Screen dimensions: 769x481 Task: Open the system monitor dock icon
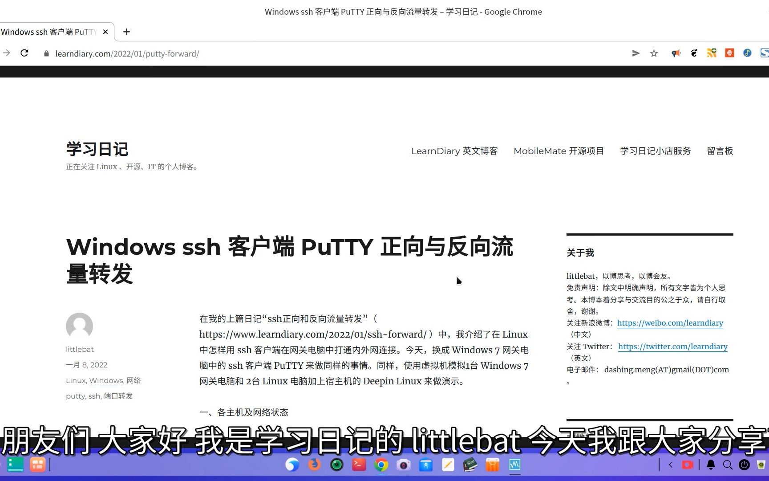coord(514,465)
